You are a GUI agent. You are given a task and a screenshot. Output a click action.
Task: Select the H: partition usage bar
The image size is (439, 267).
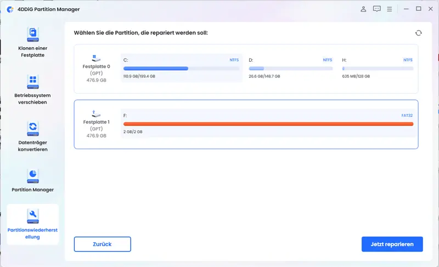(378, 69)
